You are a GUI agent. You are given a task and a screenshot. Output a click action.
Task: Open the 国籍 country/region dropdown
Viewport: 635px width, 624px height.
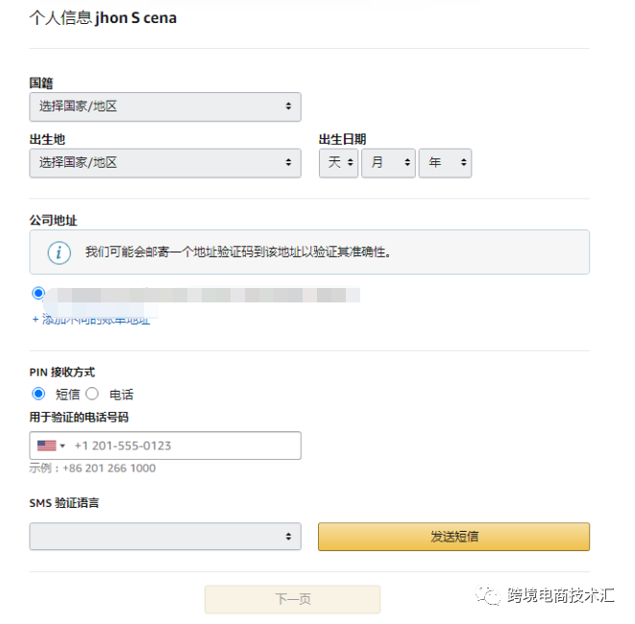[x=165, y=107]
